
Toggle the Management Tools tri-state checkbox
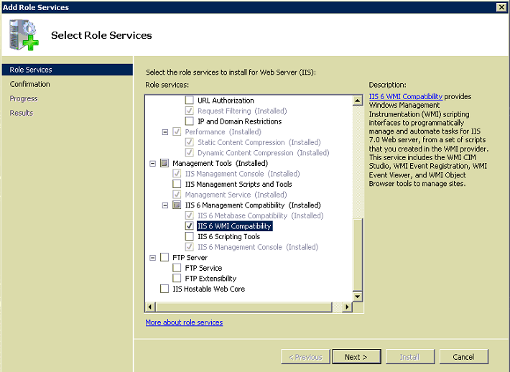tap(164, 163)
